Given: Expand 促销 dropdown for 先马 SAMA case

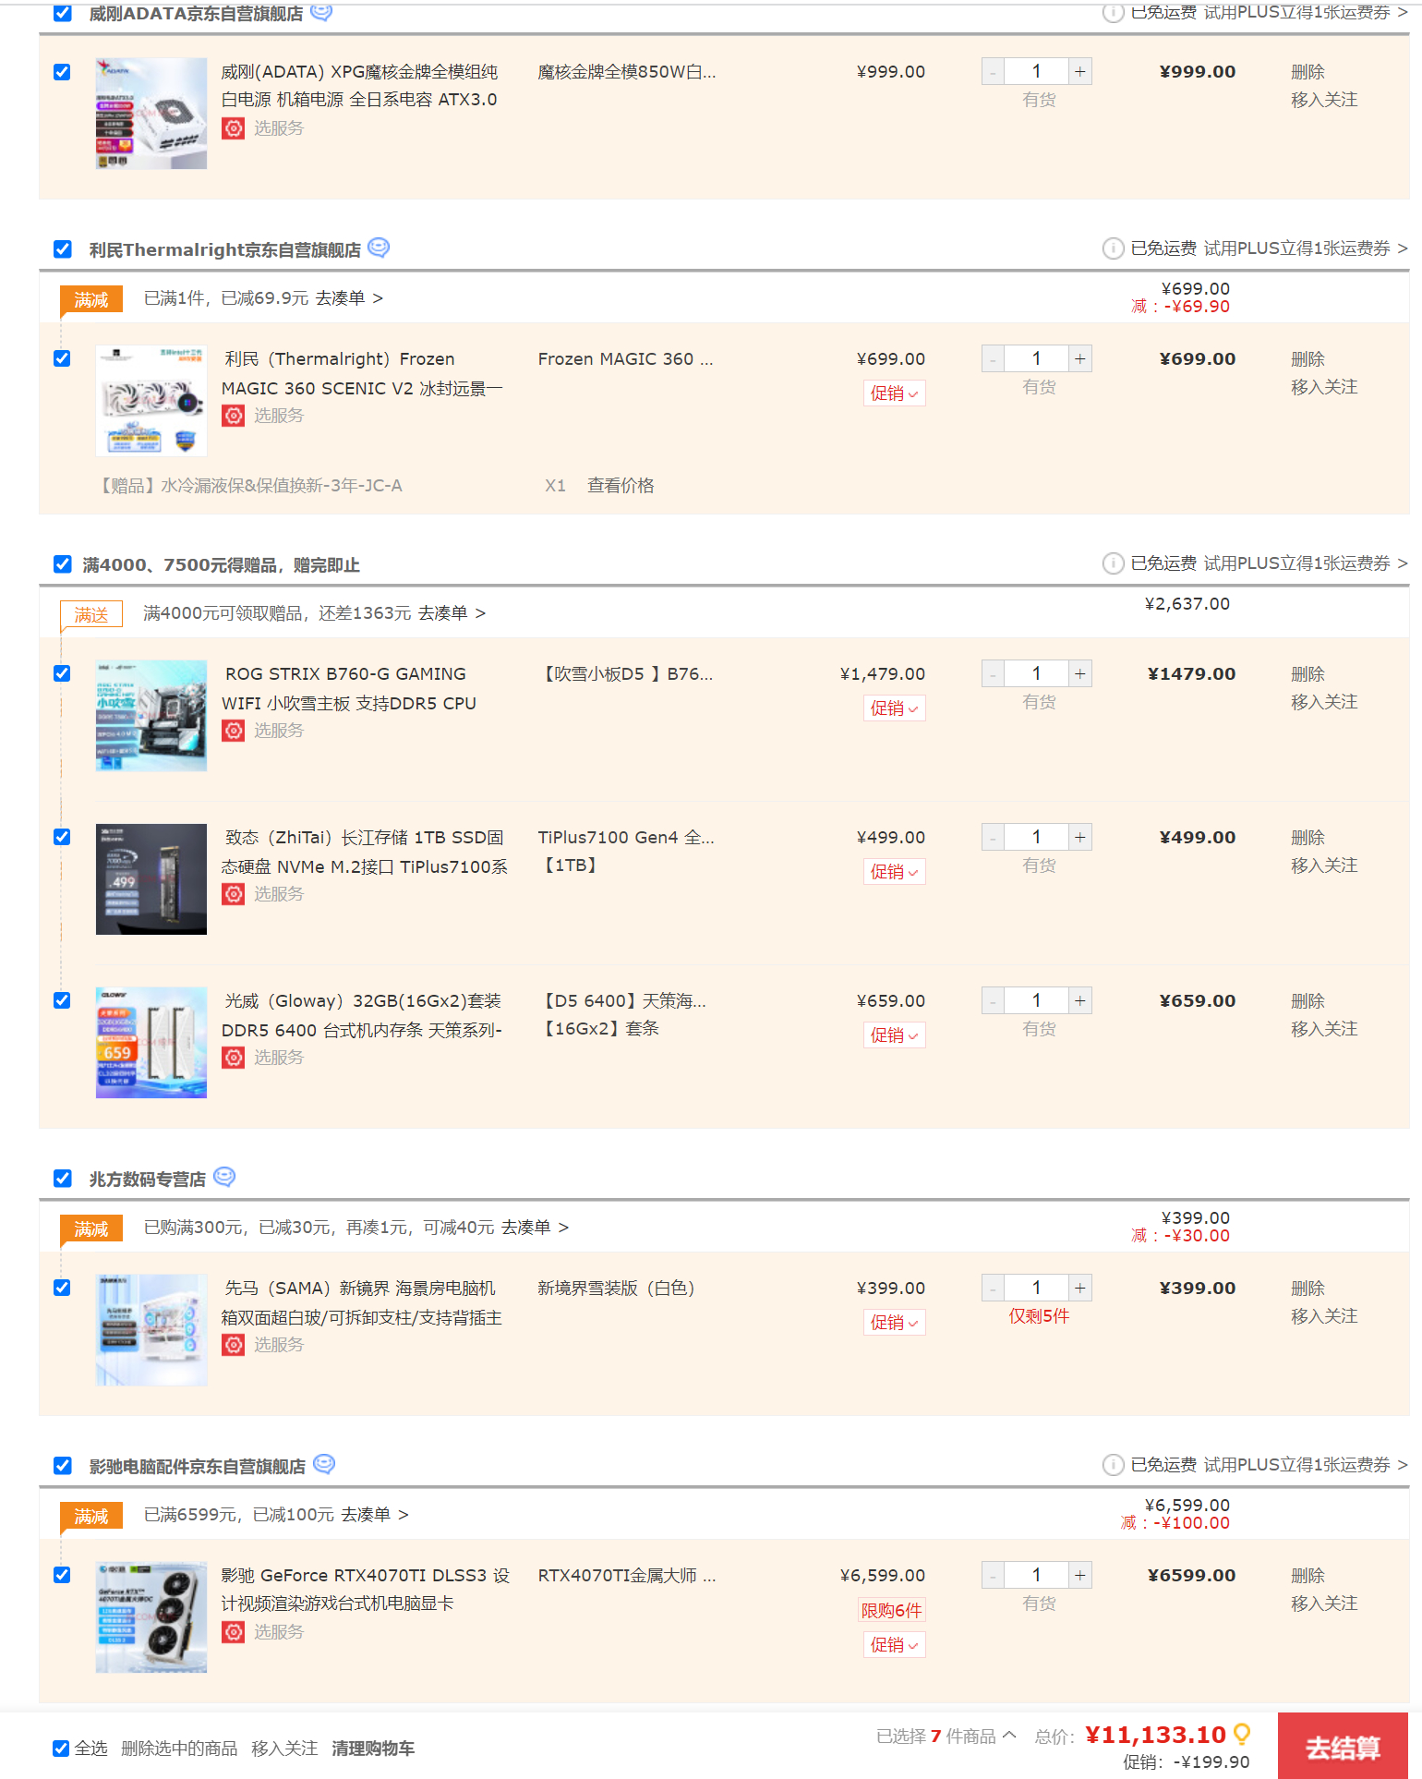Looking at the screenshot, I should point(894,1323).
